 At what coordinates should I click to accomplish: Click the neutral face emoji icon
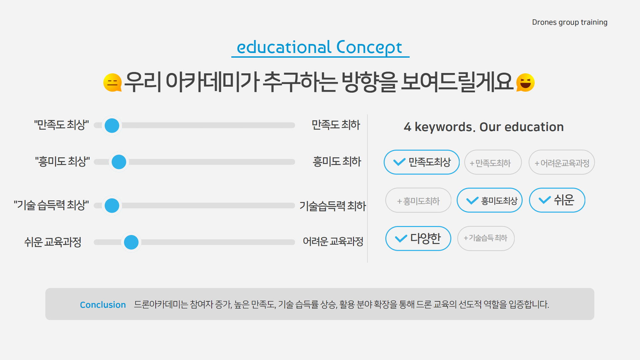point(112,82)
